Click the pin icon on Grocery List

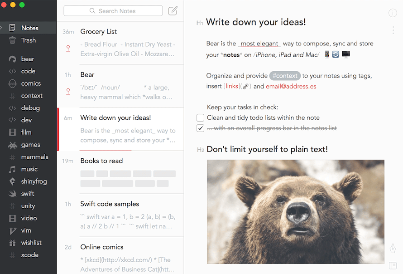click(x=68, y=49)
